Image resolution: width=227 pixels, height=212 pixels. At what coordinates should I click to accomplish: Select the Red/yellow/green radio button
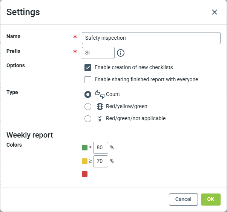pos(88,107)
